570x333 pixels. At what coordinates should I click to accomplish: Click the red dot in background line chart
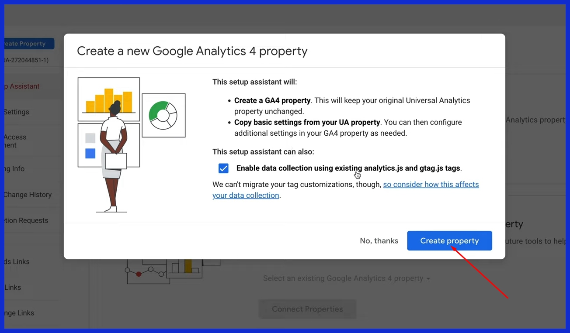click(x=139, y=274)
